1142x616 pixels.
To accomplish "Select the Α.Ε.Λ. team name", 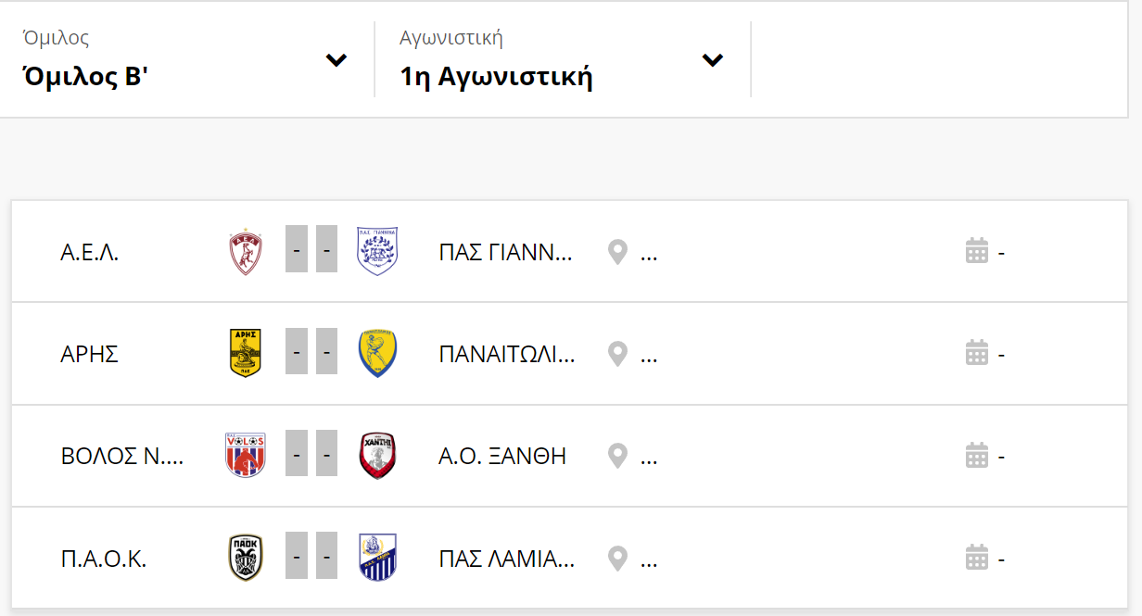I will tap(90, 252).
